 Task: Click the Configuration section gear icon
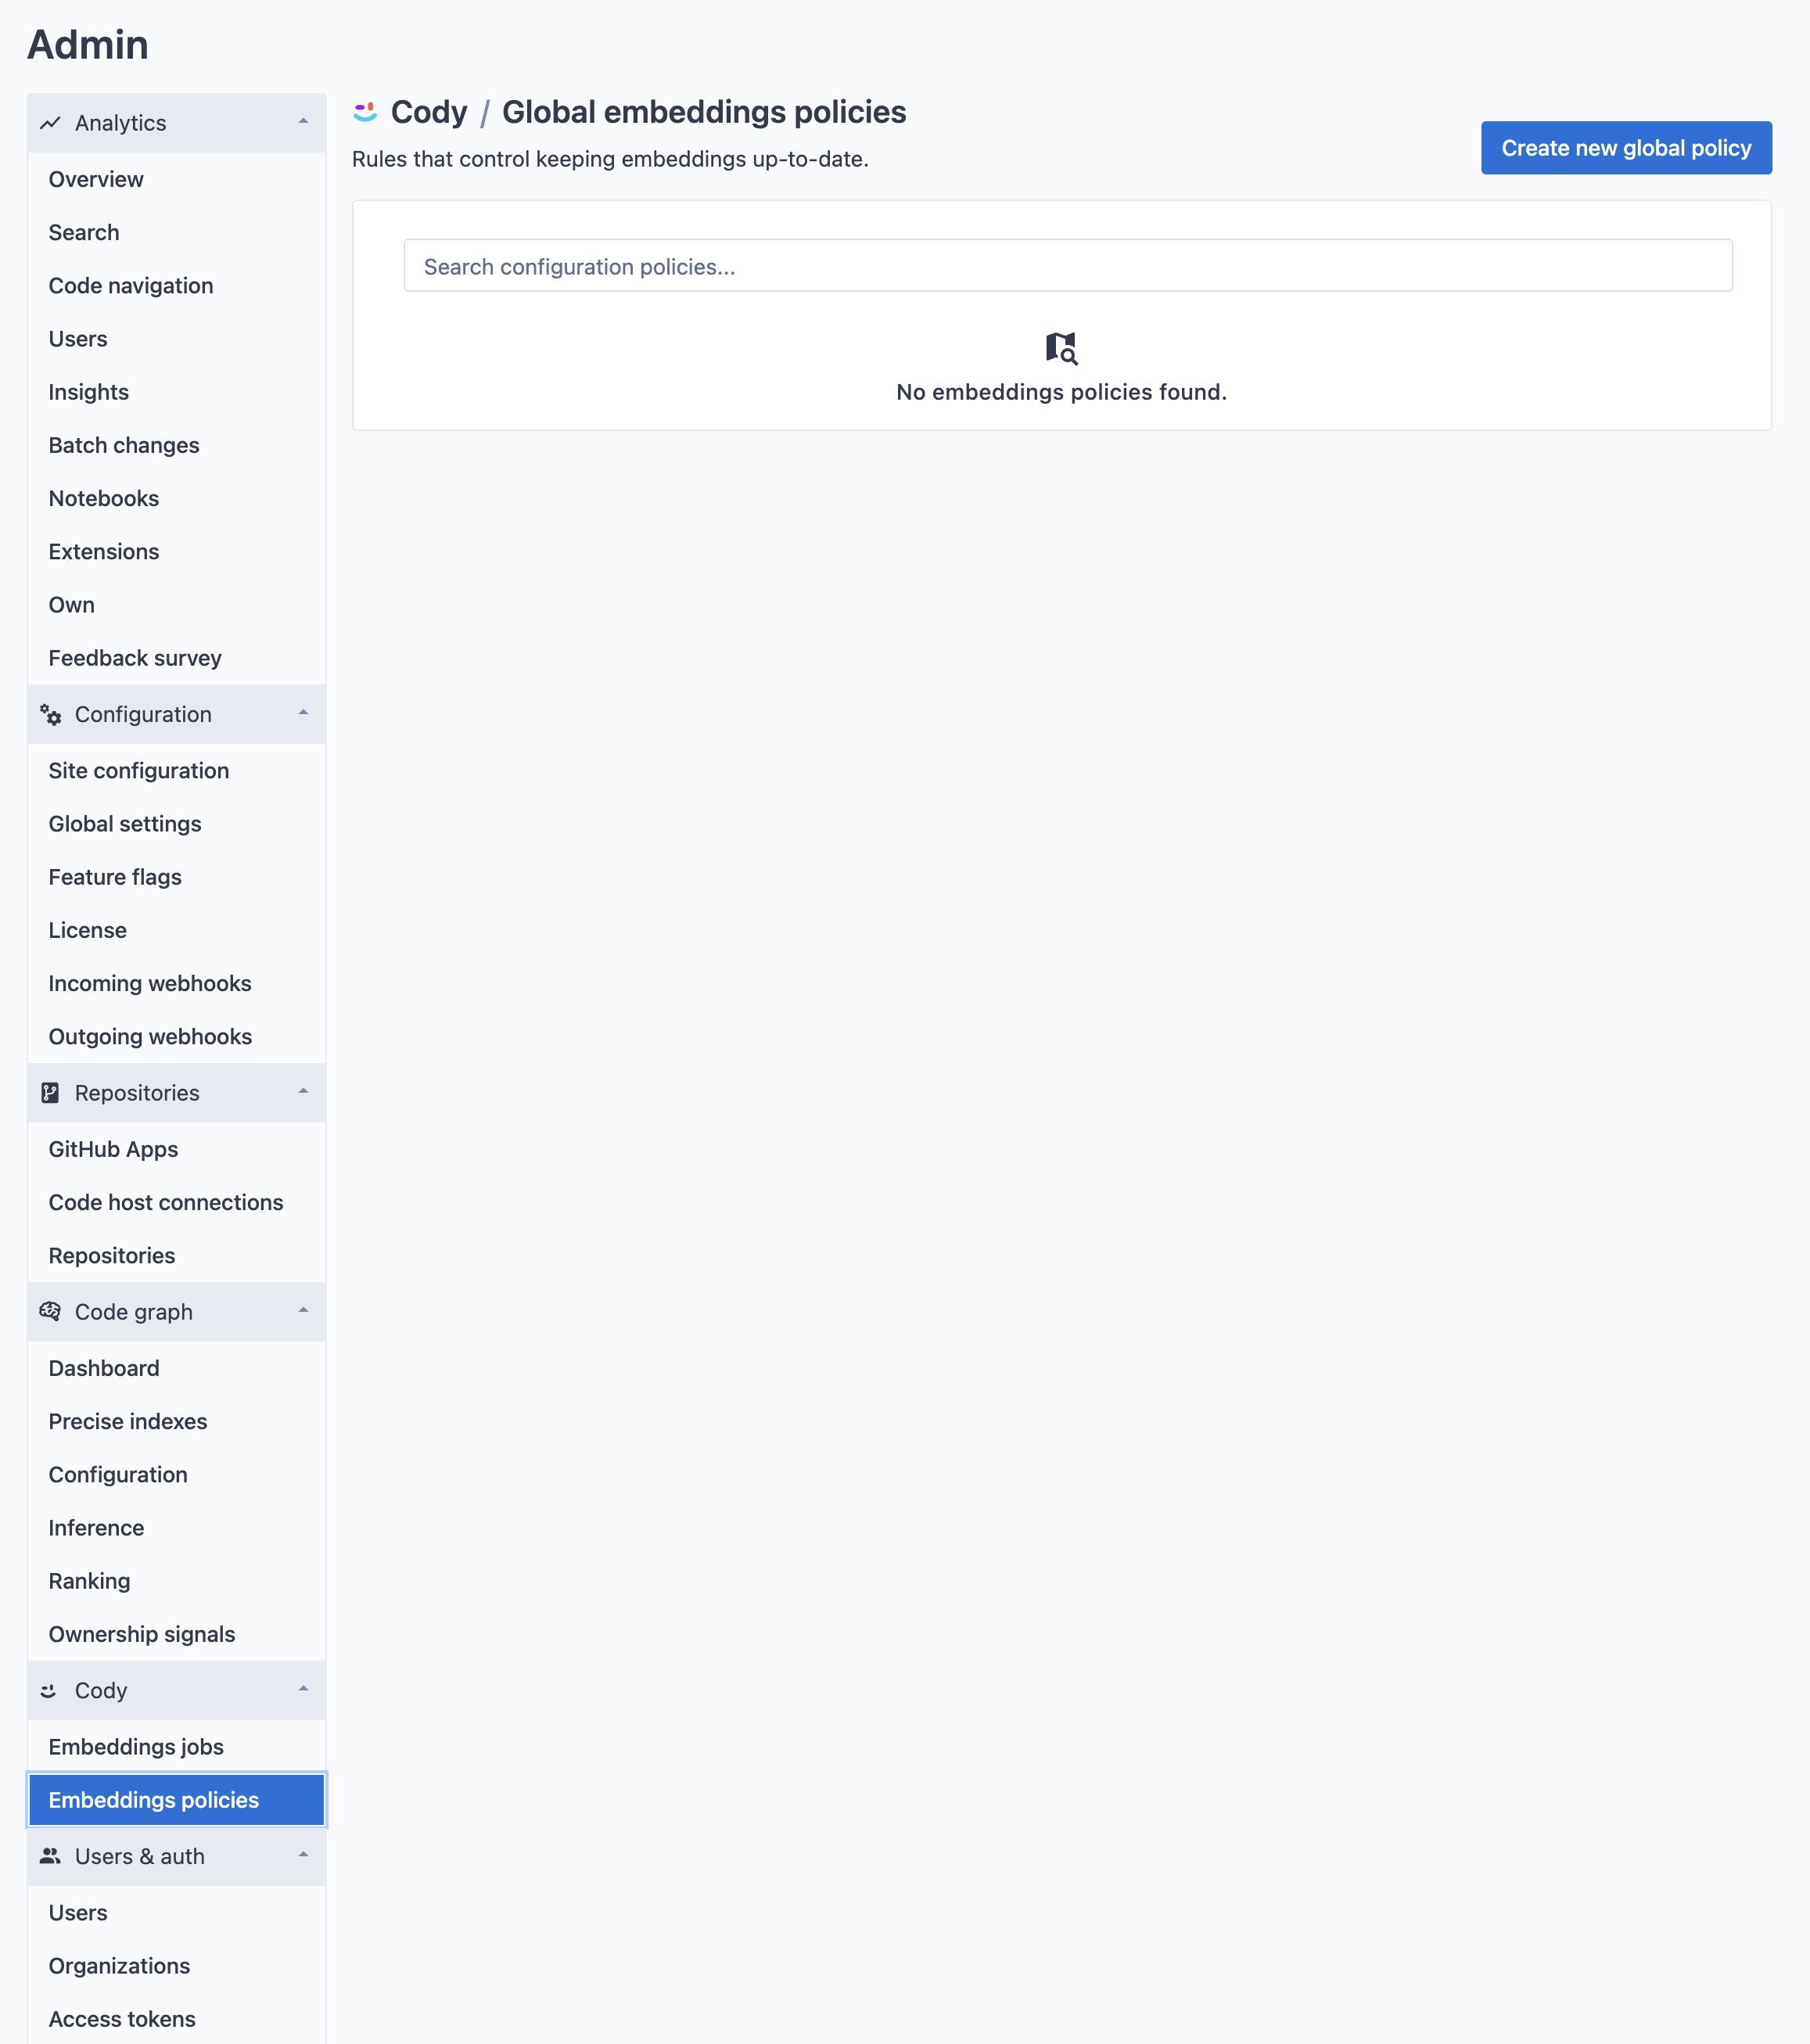51,713
